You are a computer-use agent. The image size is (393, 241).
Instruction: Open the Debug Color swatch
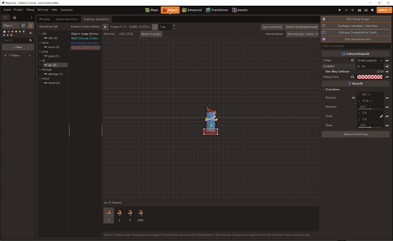click(x=370, y=77)
